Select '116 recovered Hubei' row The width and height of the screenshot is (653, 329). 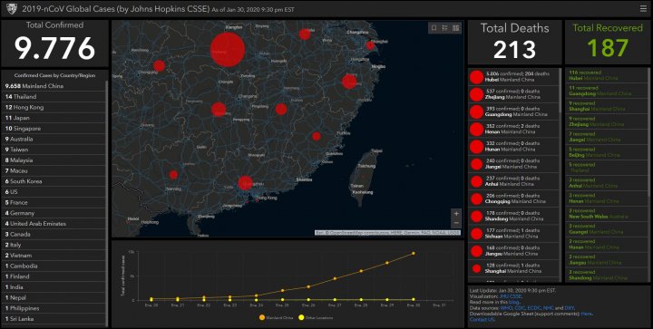point(607,75)
